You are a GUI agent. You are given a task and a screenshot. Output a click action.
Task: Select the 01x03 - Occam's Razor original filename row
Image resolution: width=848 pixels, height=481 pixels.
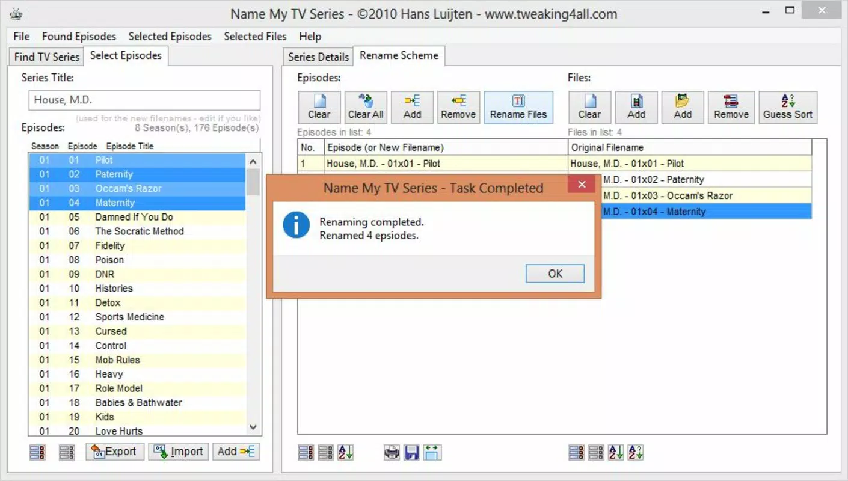706,195
